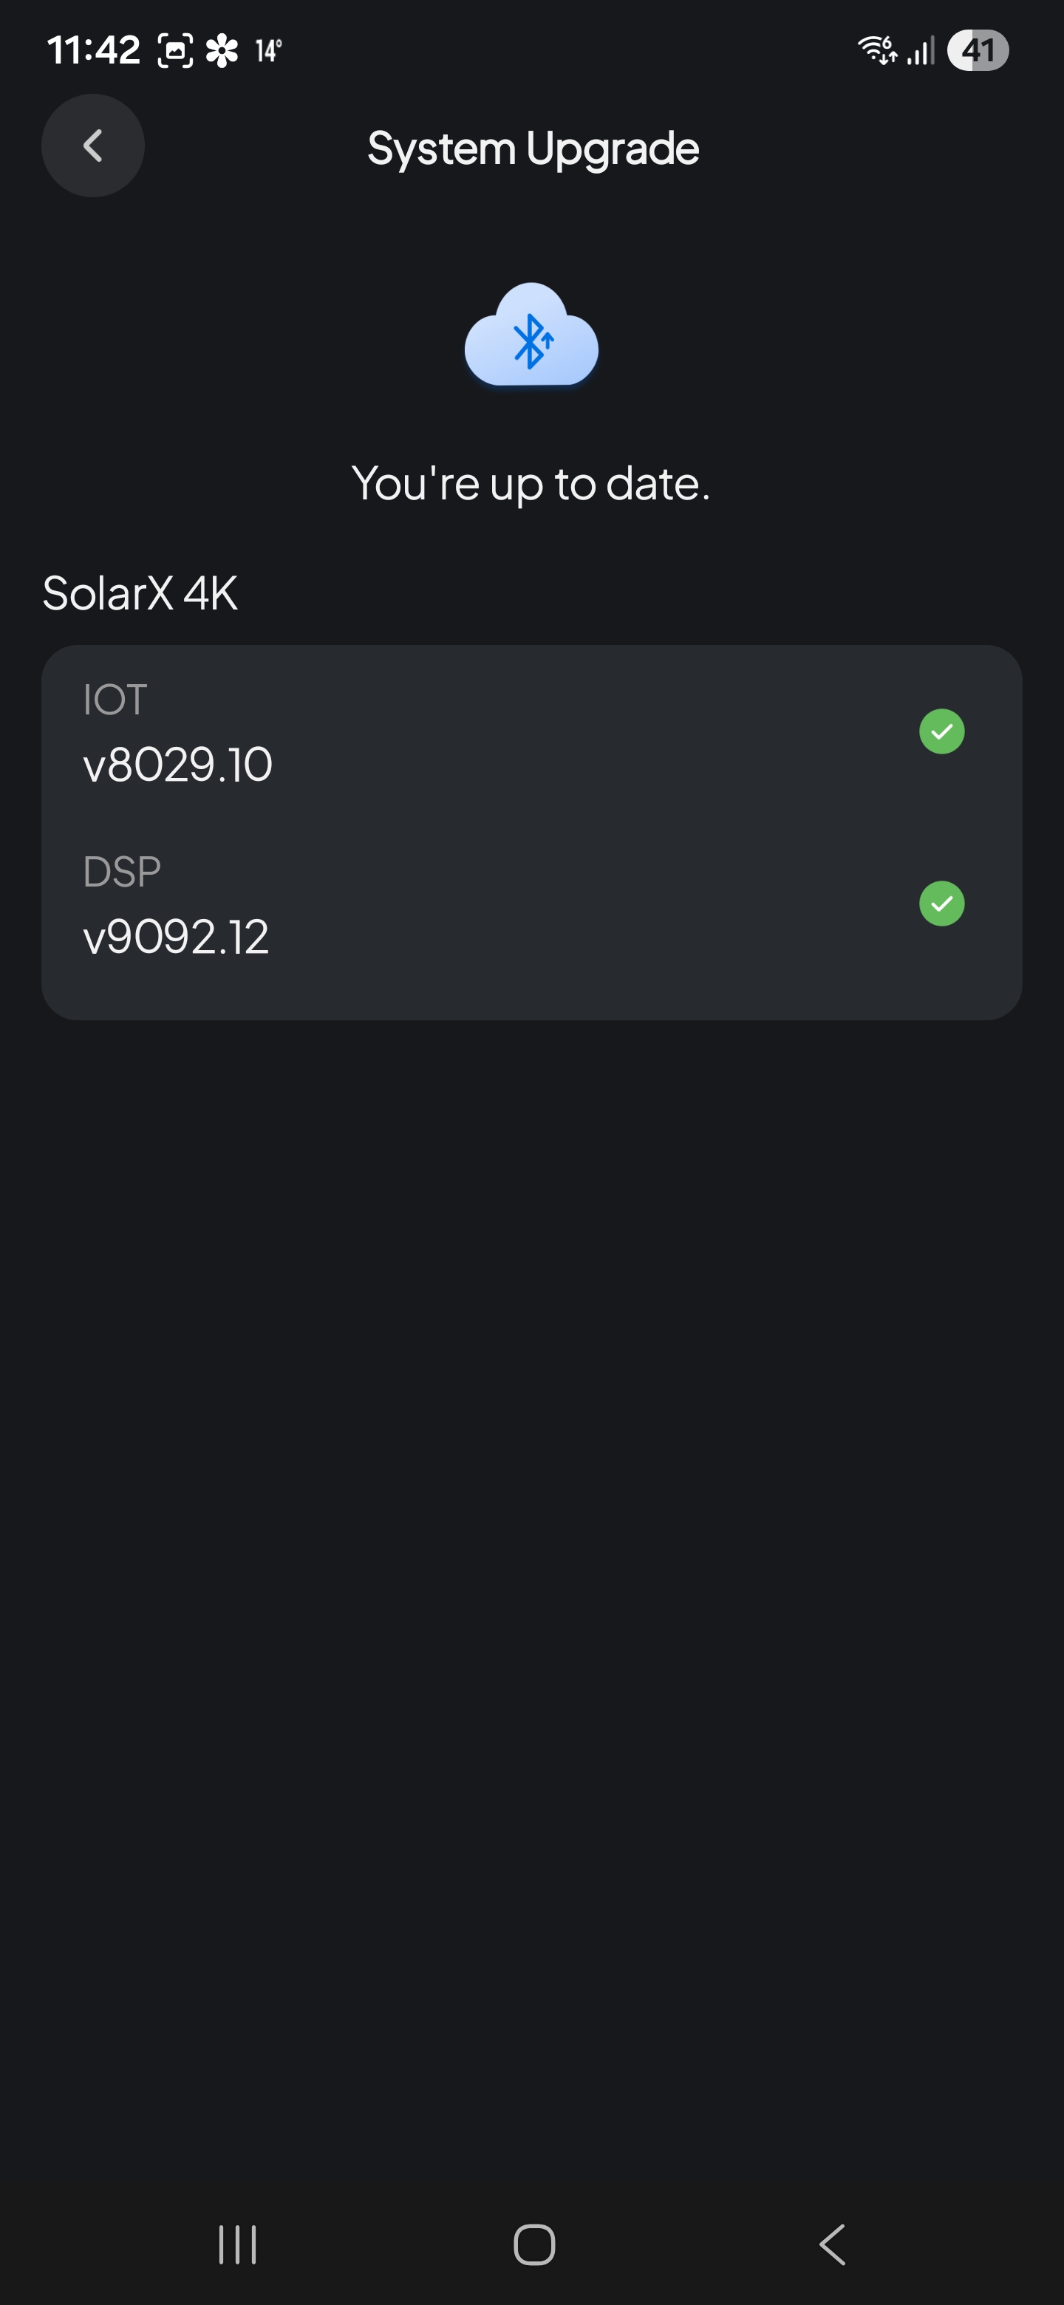Tap the cellular signal strength icon
This screenshot has height=2305, width=1064.
point(921,50)
